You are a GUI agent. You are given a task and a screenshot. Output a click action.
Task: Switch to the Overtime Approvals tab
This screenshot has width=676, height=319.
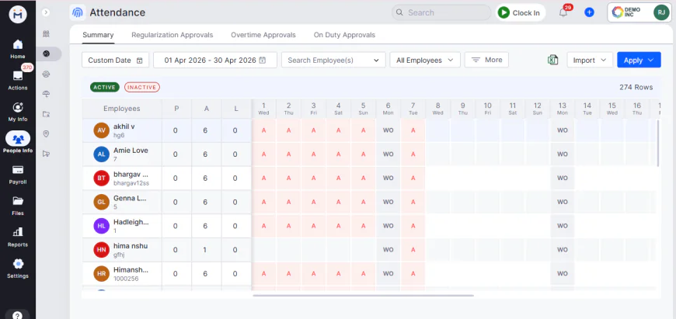pyautogui.click(x=263, y=35)
